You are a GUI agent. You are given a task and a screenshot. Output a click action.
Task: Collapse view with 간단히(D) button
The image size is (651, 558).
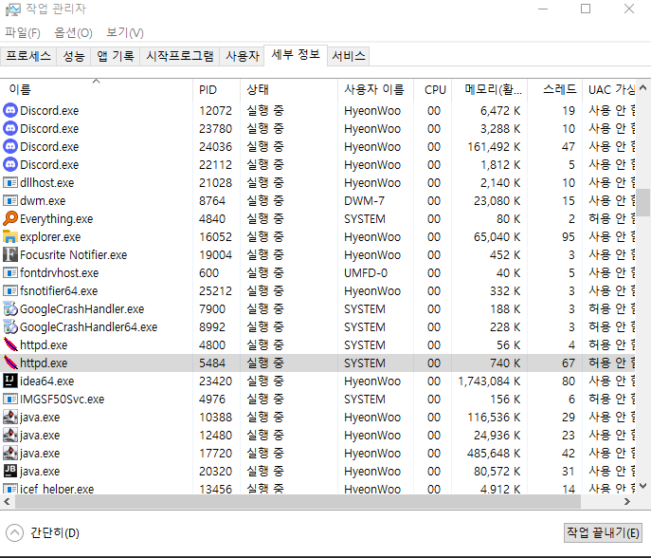(x=43, y=533)
